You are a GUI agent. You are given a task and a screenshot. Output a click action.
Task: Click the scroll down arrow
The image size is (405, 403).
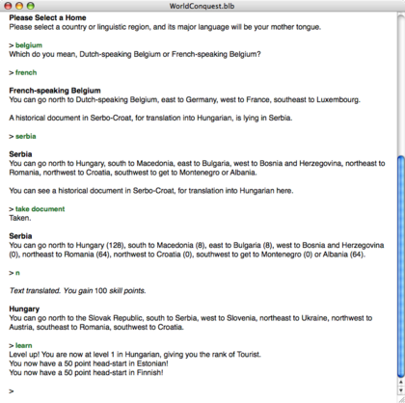point(401,390)
